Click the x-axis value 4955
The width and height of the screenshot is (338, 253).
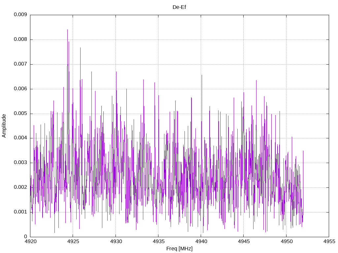point(329,241)
